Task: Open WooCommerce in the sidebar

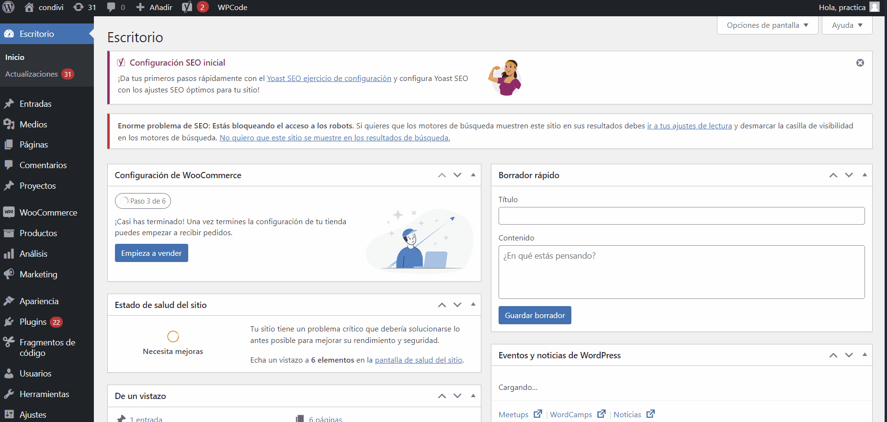Action: [x=48, y=213]
